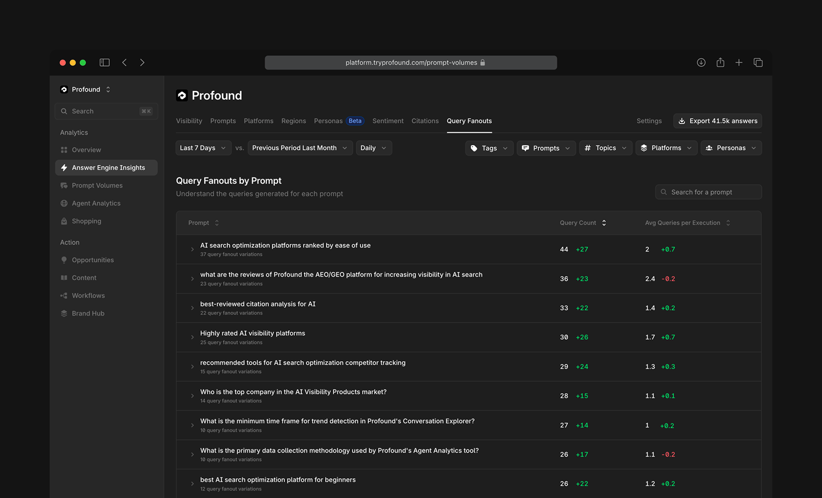Open the Settings link
Viewport: 822px width, 498px height.
pyautogui.click(x=649, y=121)
